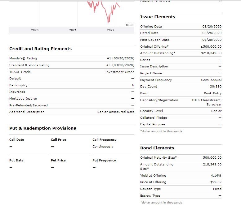241x214 pixels.
Task: Select the Standard & Poor's rating A+ (03/20/2020)
Action: 120,65
